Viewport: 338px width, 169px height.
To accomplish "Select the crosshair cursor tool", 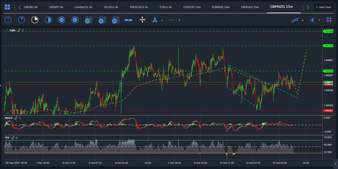I will (x=142, y=20).
